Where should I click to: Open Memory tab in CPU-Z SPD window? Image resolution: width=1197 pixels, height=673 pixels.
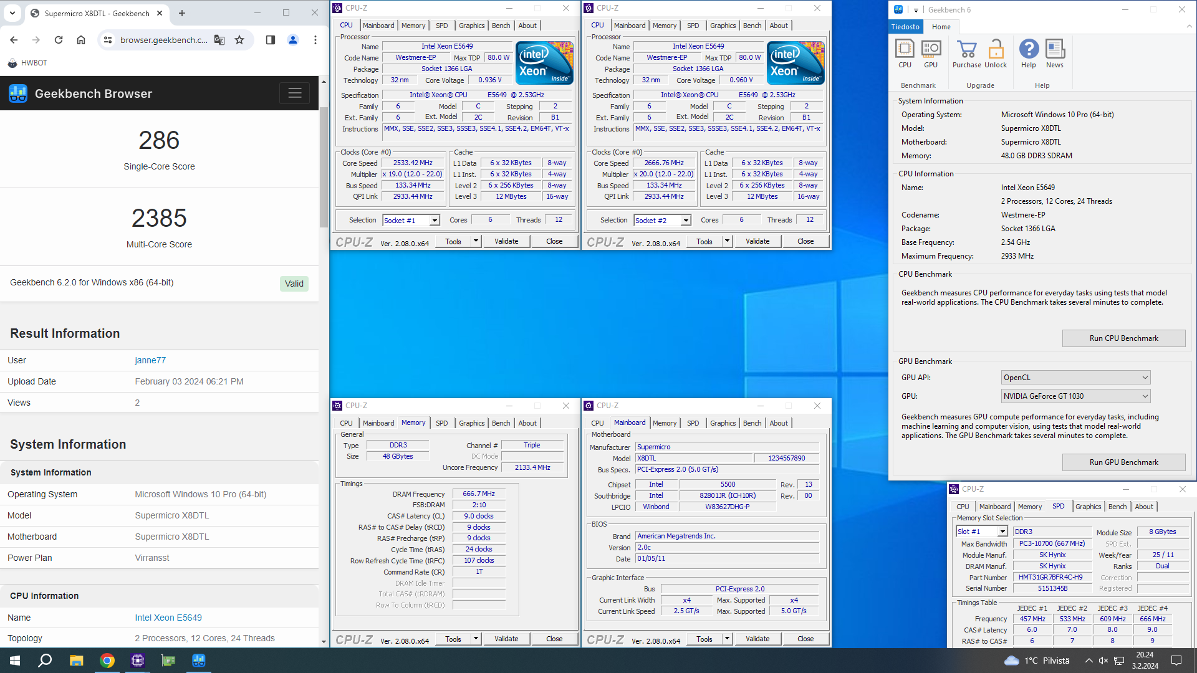coord(1030,507)
